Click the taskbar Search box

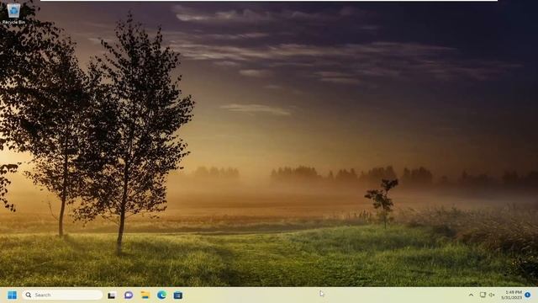[62, 295]
